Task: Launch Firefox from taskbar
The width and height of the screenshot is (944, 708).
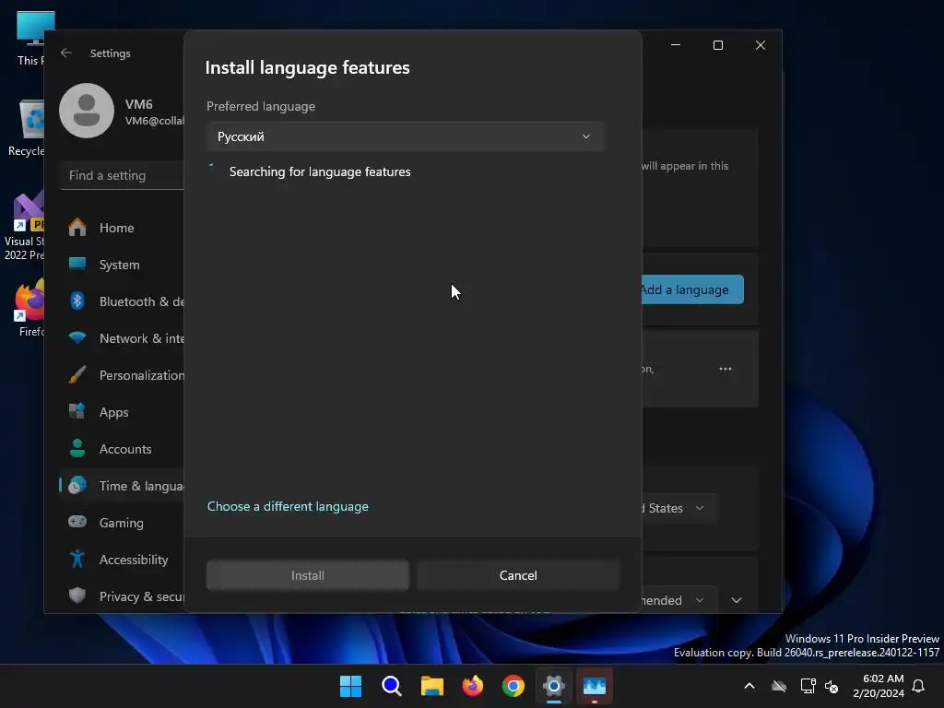Action: [473, 686]
